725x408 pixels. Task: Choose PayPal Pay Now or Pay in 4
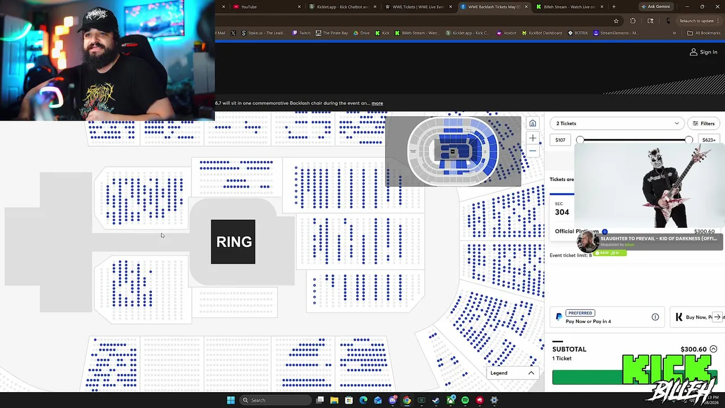(x=607, y=317)
